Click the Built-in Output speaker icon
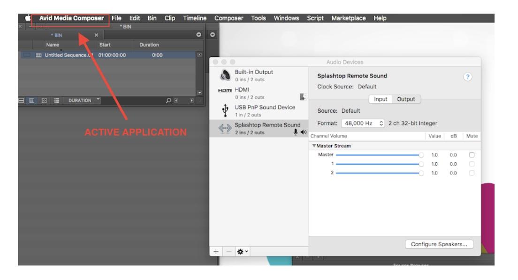Viewport: 518px width, 280px height. click(x=225, y=75)
